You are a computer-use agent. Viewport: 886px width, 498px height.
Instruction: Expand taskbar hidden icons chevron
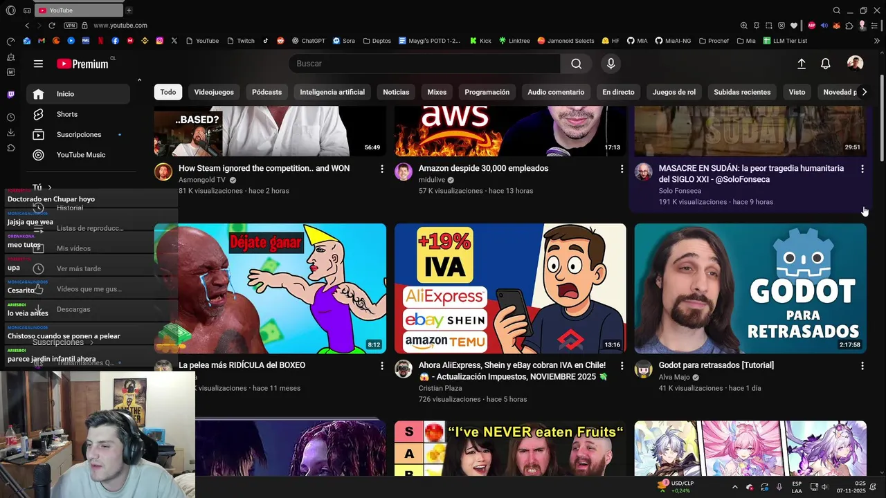pos(735,487)
